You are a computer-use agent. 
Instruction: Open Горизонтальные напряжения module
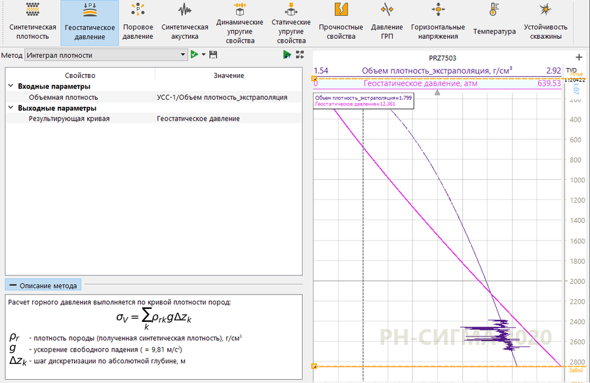coord(438,22)
